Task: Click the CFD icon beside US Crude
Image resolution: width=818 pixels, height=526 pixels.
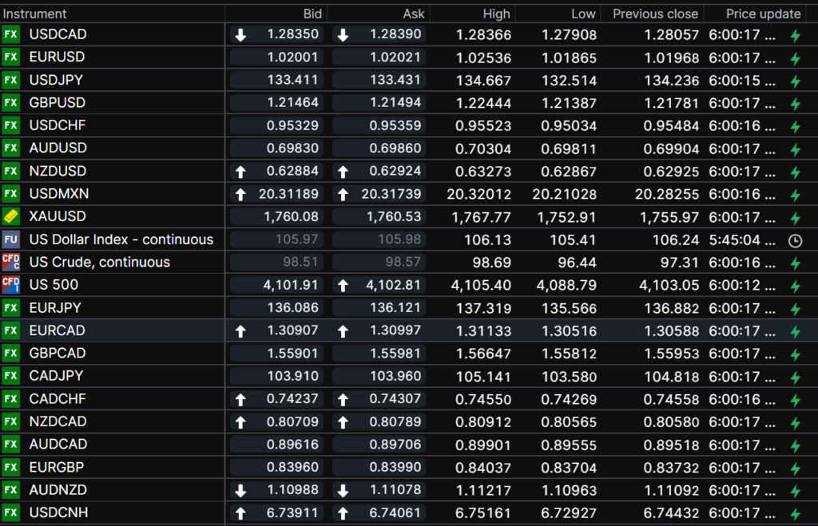Action: tap(10, 262)
